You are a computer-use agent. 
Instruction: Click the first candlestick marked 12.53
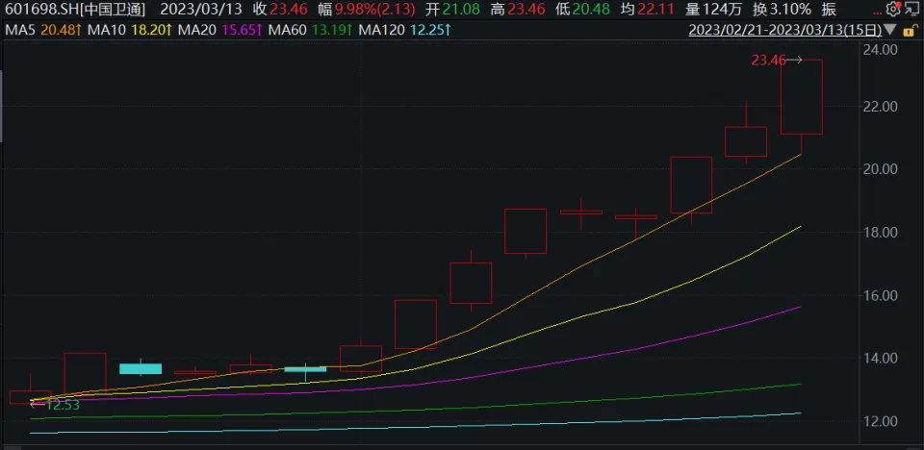coord(30,397)
